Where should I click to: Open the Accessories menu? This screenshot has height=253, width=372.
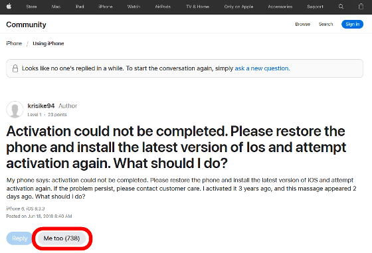(280, 7)
